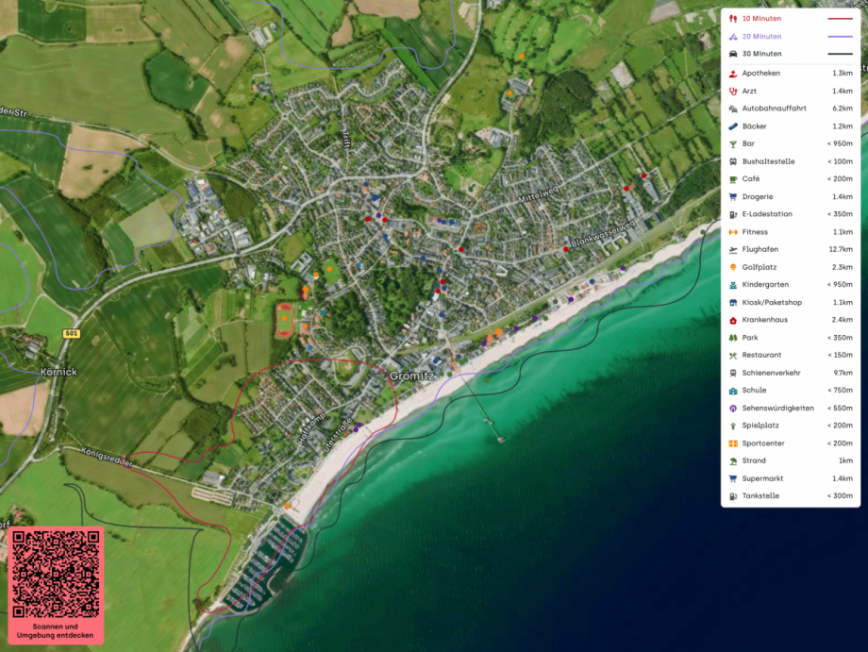
Task: Click the "Sehenswürdigkeiten" legend label
Action: click(x=777, y=409)
